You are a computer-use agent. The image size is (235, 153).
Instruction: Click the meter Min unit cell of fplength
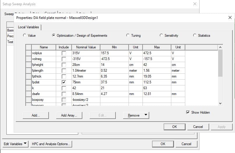coord(136,71)
